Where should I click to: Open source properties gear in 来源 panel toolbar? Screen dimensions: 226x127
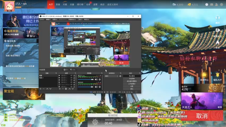coord(66,89)
